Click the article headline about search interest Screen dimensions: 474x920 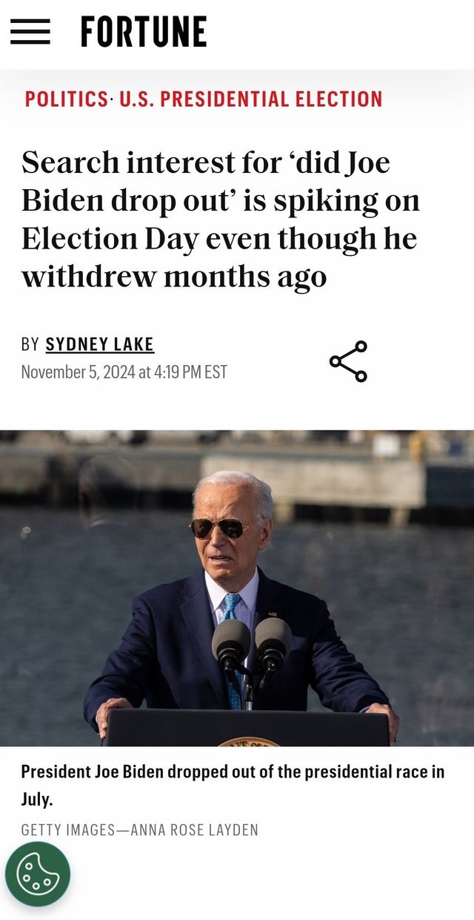coord(221,219)
